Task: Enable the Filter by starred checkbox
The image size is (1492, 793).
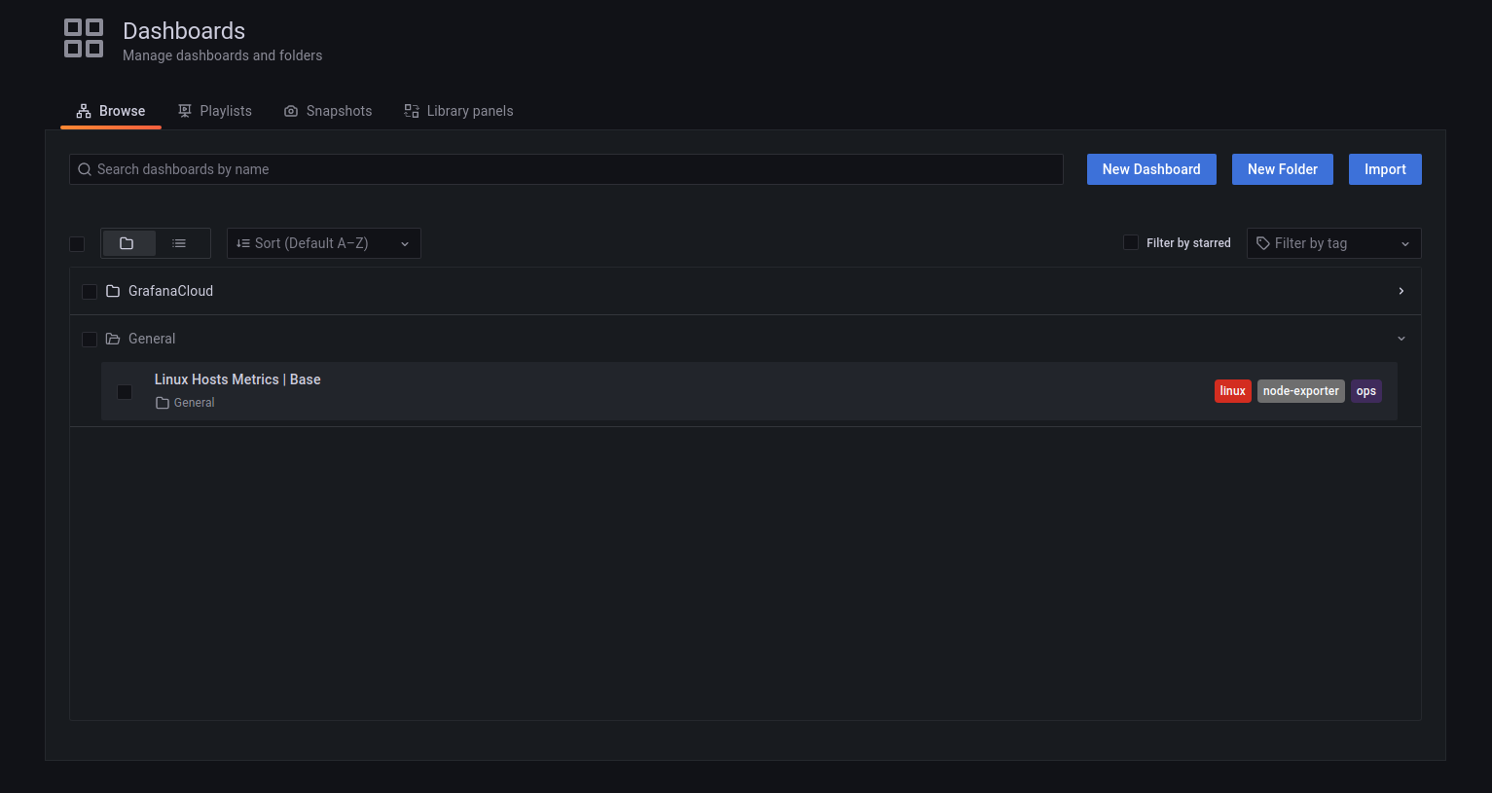Action: click(1131, 242)
